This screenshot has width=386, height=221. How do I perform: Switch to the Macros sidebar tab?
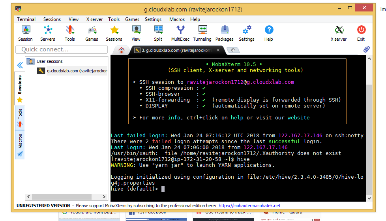click(x=20, y=145)
